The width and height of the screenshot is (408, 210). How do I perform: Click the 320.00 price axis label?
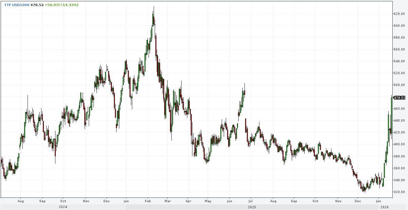tap(399, 192)
